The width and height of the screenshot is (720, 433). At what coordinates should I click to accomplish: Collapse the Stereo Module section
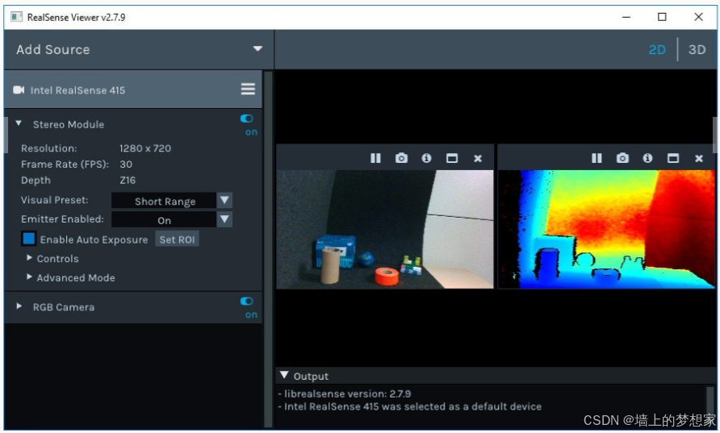(x=19, y=123)
